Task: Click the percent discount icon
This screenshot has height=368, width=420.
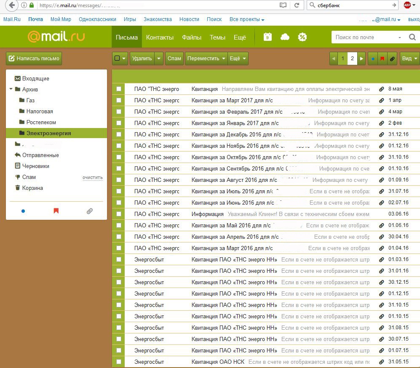Action: (x=302, y=37)
